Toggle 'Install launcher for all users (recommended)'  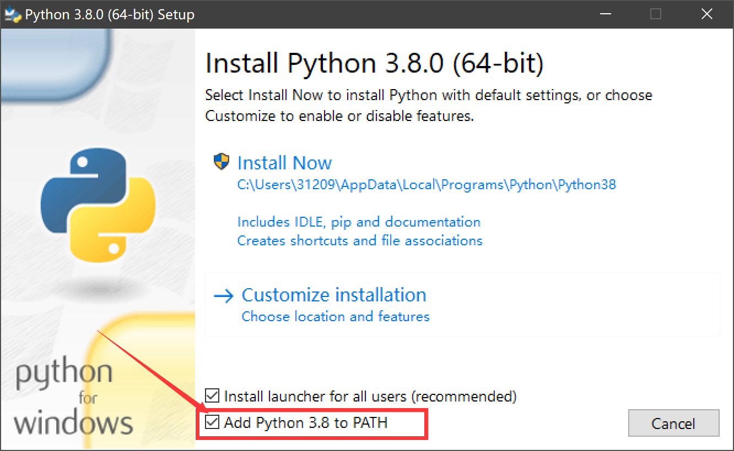(x=212, y=396)
